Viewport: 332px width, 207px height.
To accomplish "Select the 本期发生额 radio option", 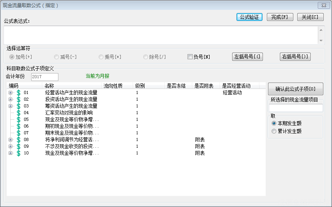I will coord(274,124).
